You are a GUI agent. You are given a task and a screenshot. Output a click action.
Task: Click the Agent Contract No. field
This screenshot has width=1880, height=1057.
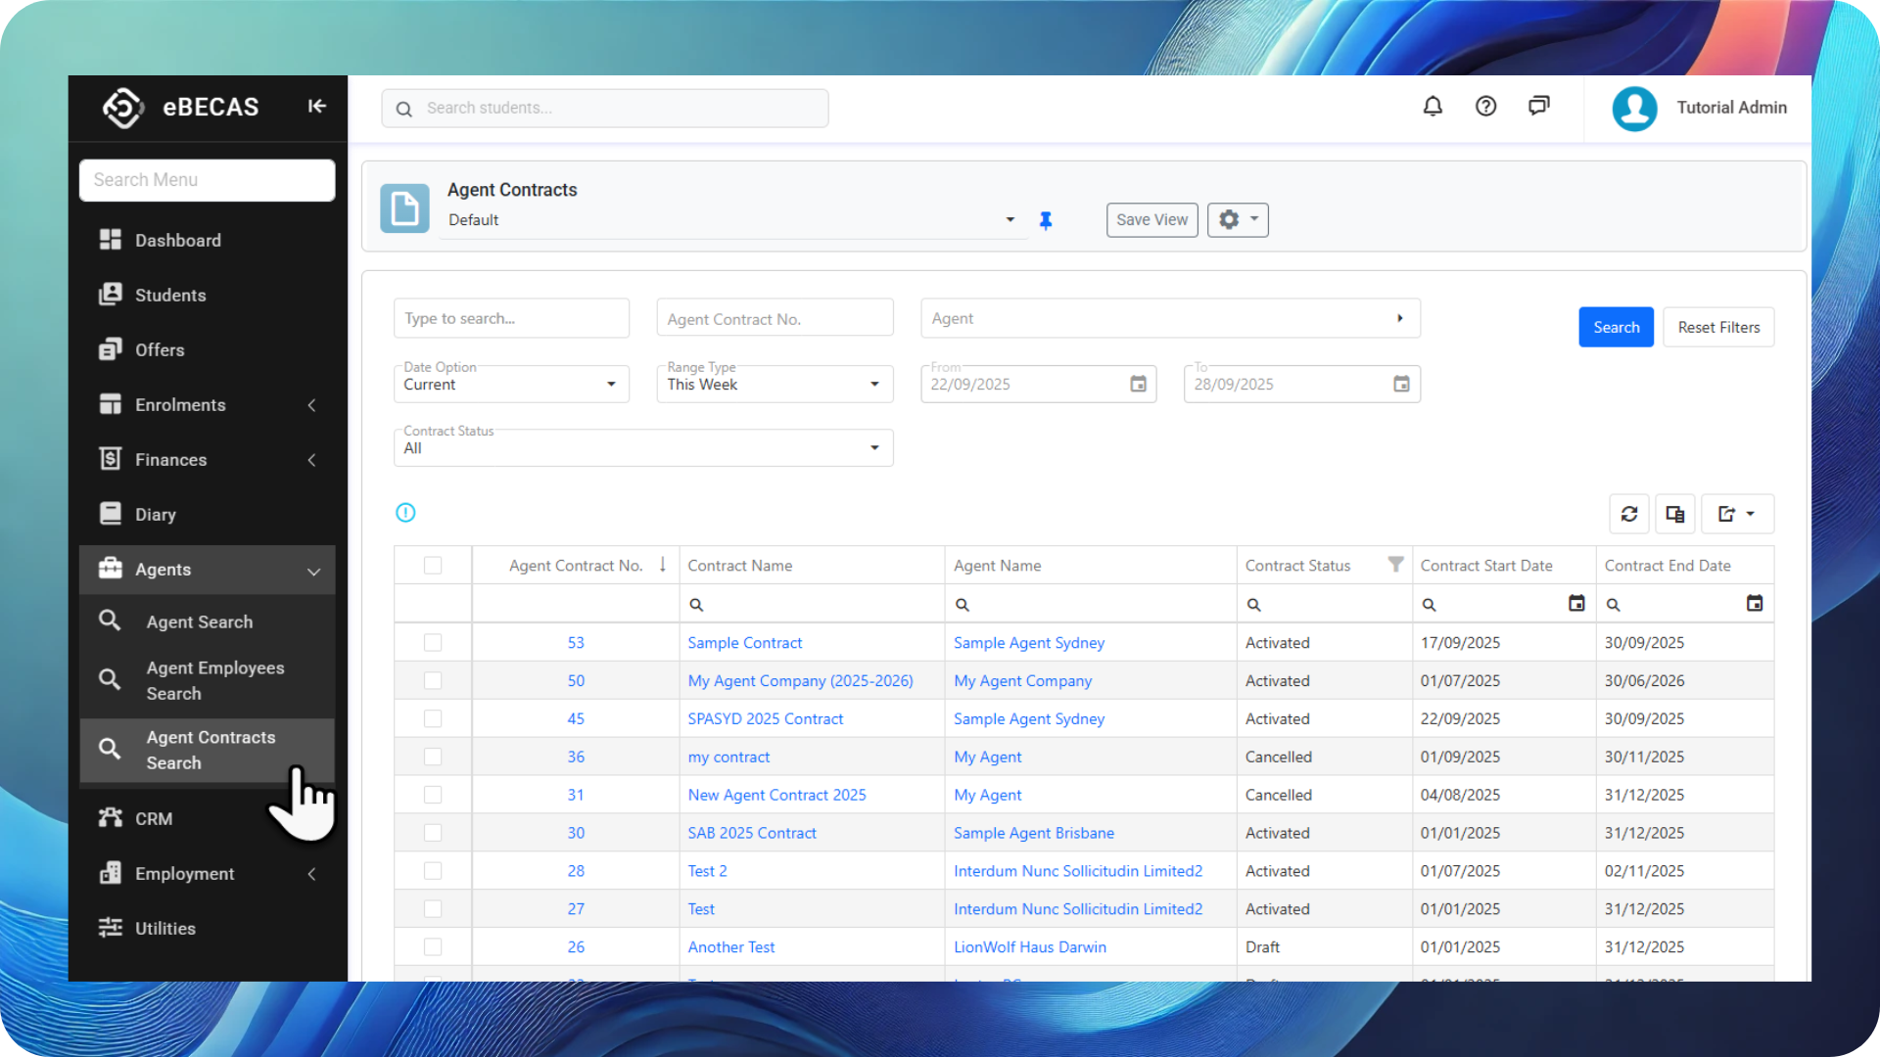point(775,319)
